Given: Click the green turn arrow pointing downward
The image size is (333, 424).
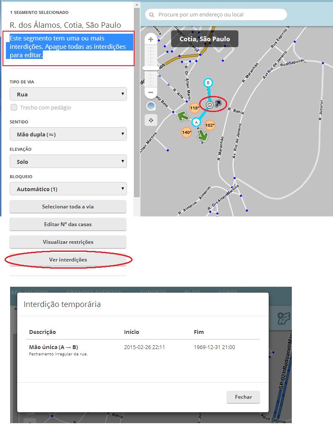Looking at the screenshot, I should point(203,136).
